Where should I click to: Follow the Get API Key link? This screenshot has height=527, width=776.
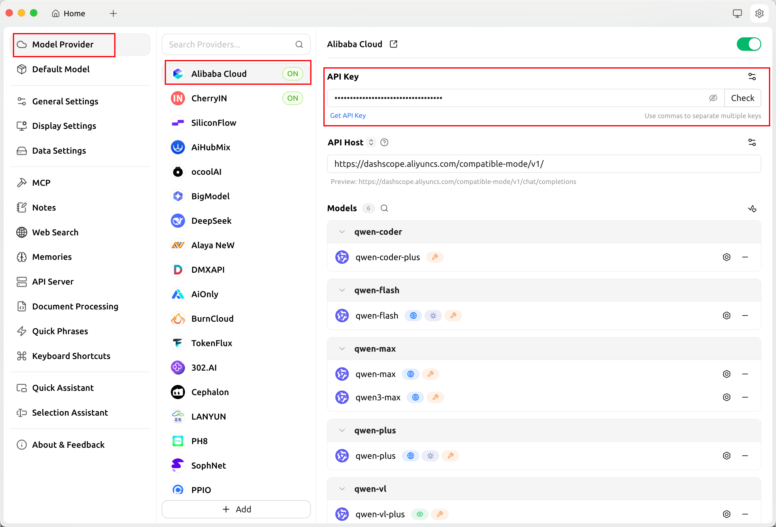tap(348, 115)
